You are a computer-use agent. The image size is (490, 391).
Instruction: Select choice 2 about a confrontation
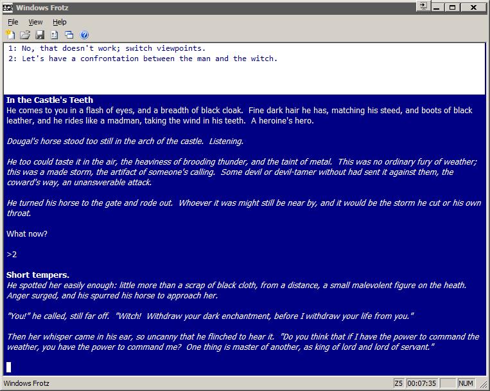pyautogui.click(x=143, y=59)
